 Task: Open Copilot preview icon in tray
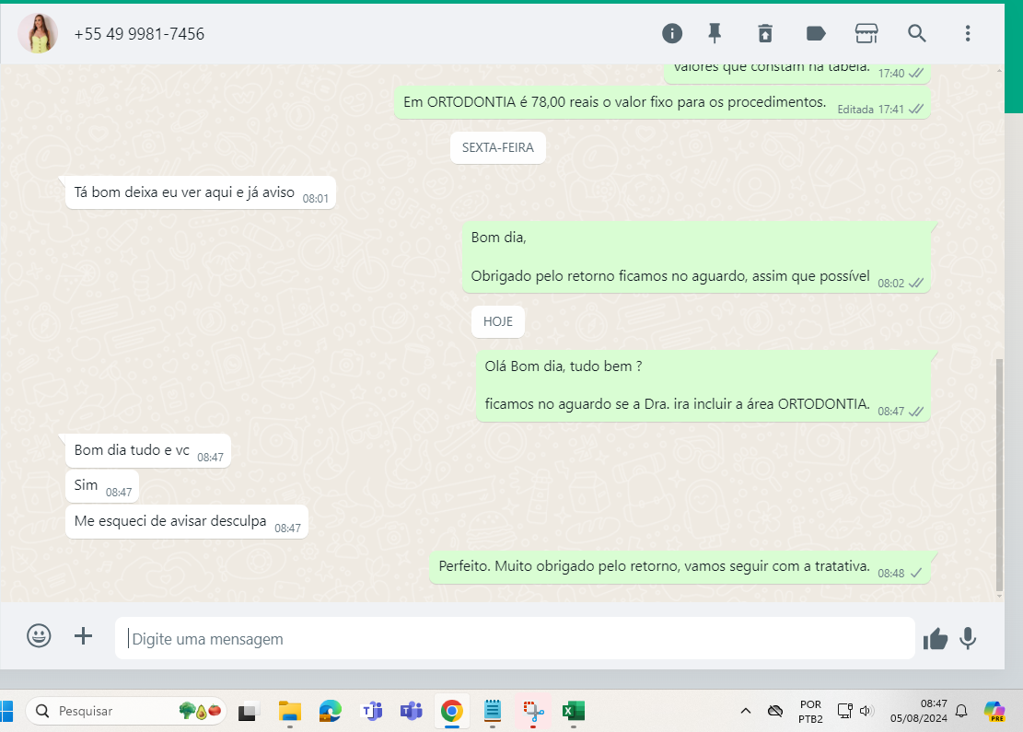tap(994, 711)
